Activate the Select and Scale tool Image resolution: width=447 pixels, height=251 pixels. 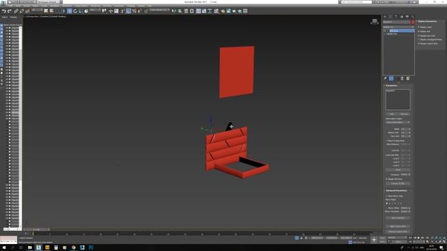(80, 11)
